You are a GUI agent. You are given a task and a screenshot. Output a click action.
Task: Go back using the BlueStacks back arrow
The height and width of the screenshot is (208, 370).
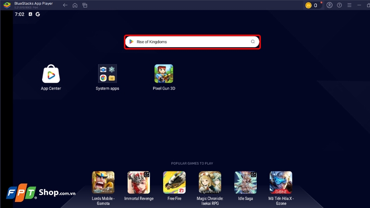point(65,5)
